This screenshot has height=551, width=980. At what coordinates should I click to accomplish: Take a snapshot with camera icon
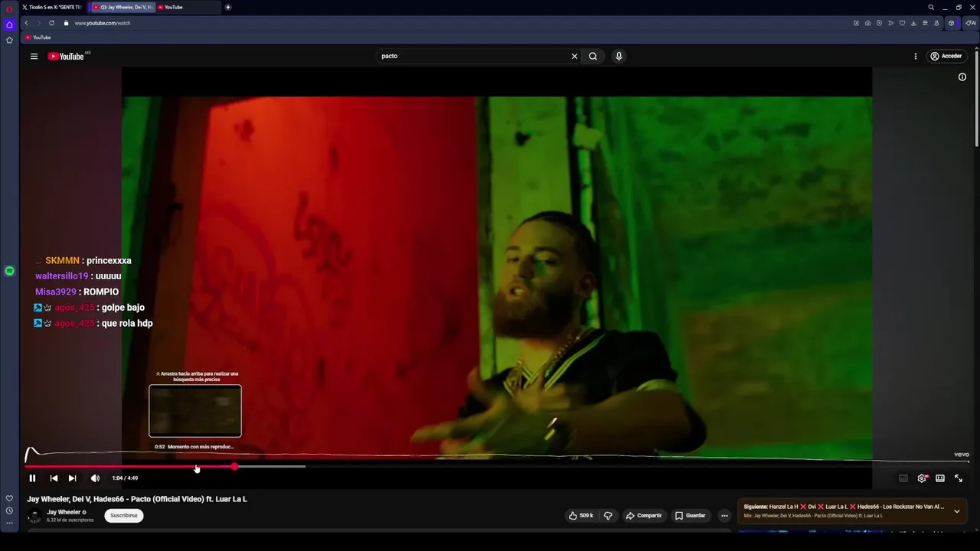click(x=867, y=23)
